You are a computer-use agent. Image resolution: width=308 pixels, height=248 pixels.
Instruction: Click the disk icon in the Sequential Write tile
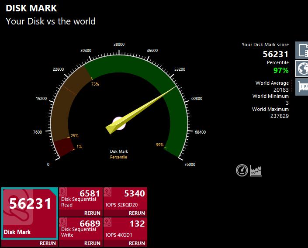63,222
